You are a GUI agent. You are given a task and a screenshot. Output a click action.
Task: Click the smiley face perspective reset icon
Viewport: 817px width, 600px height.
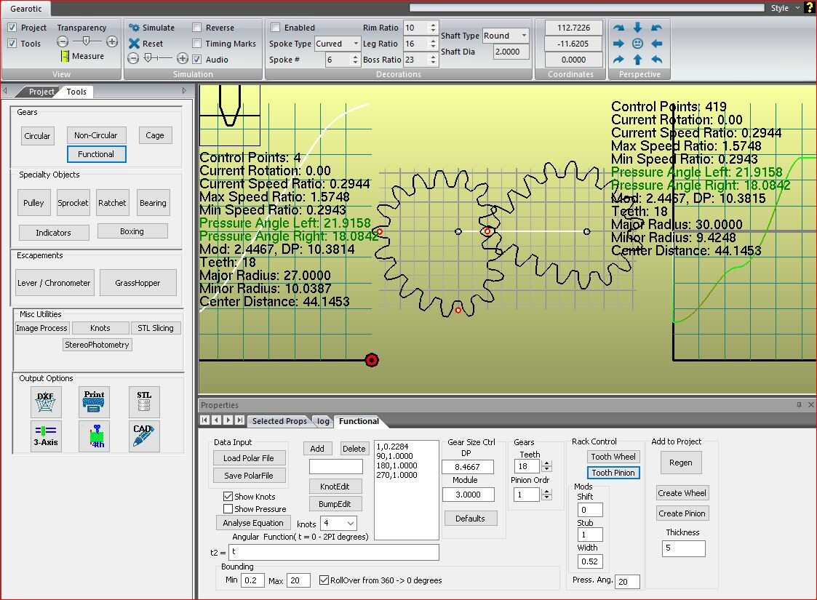click(637, 44)
